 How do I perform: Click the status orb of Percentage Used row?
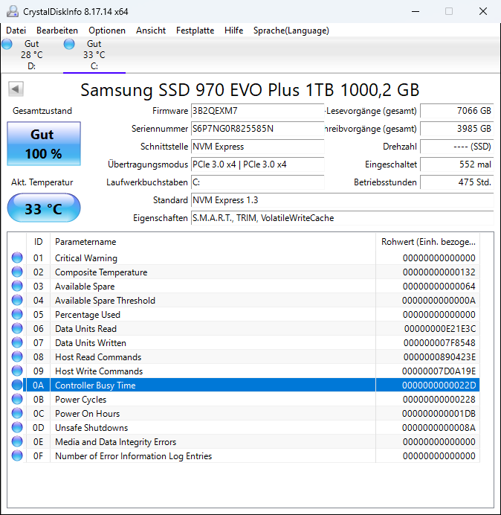17,314
